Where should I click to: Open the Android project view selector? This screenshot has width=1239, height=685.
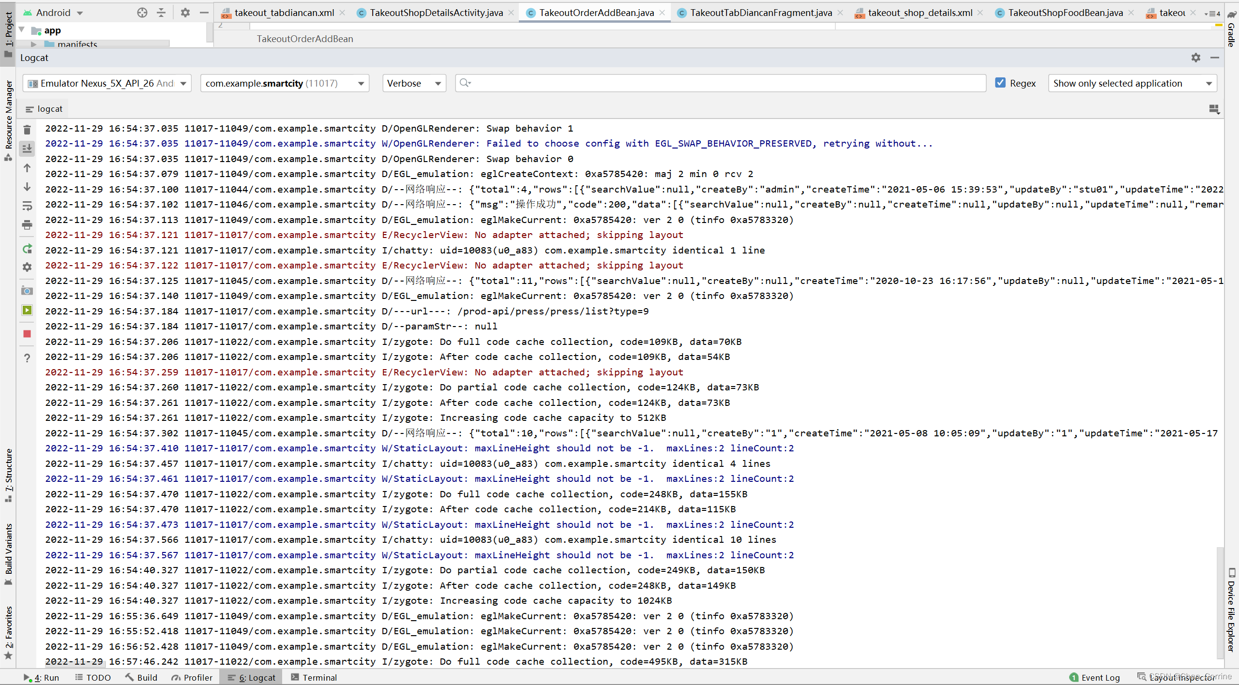(53, 13)
